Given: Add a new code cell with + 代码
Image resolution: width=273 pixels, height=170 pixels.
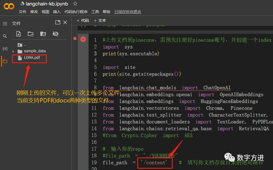Looking at the screenshot, I should click(83, 20).
